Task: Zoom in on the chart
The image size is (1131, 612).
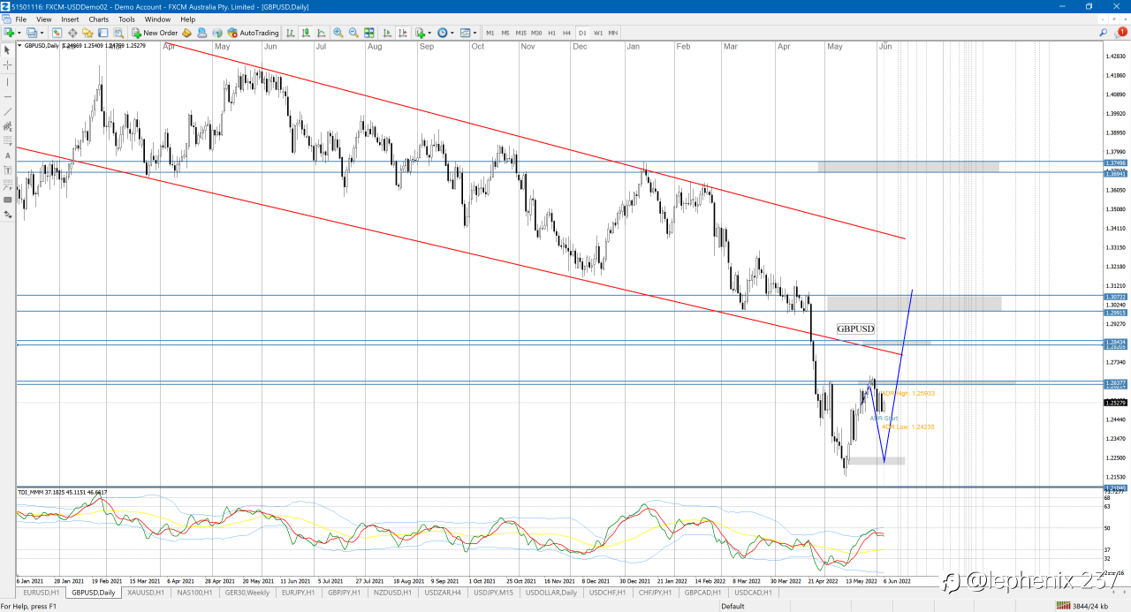Action: coord(338,33)
